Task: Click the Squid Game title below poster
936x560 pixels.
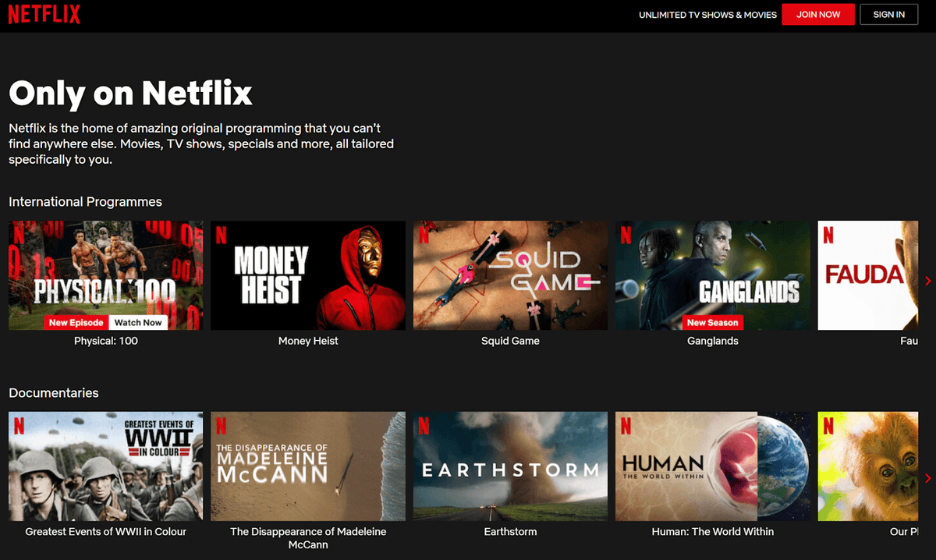Action: [510, 341]
